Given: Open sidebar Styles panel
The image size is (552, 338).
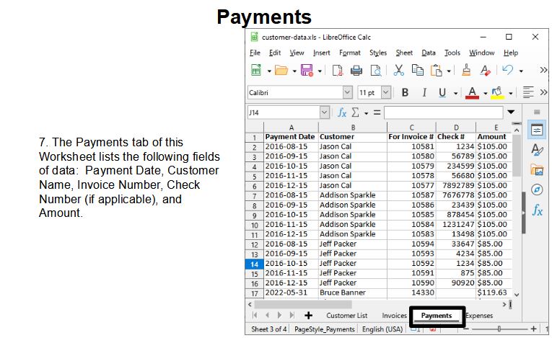Looking at the screenshot, I should [537, 150].
